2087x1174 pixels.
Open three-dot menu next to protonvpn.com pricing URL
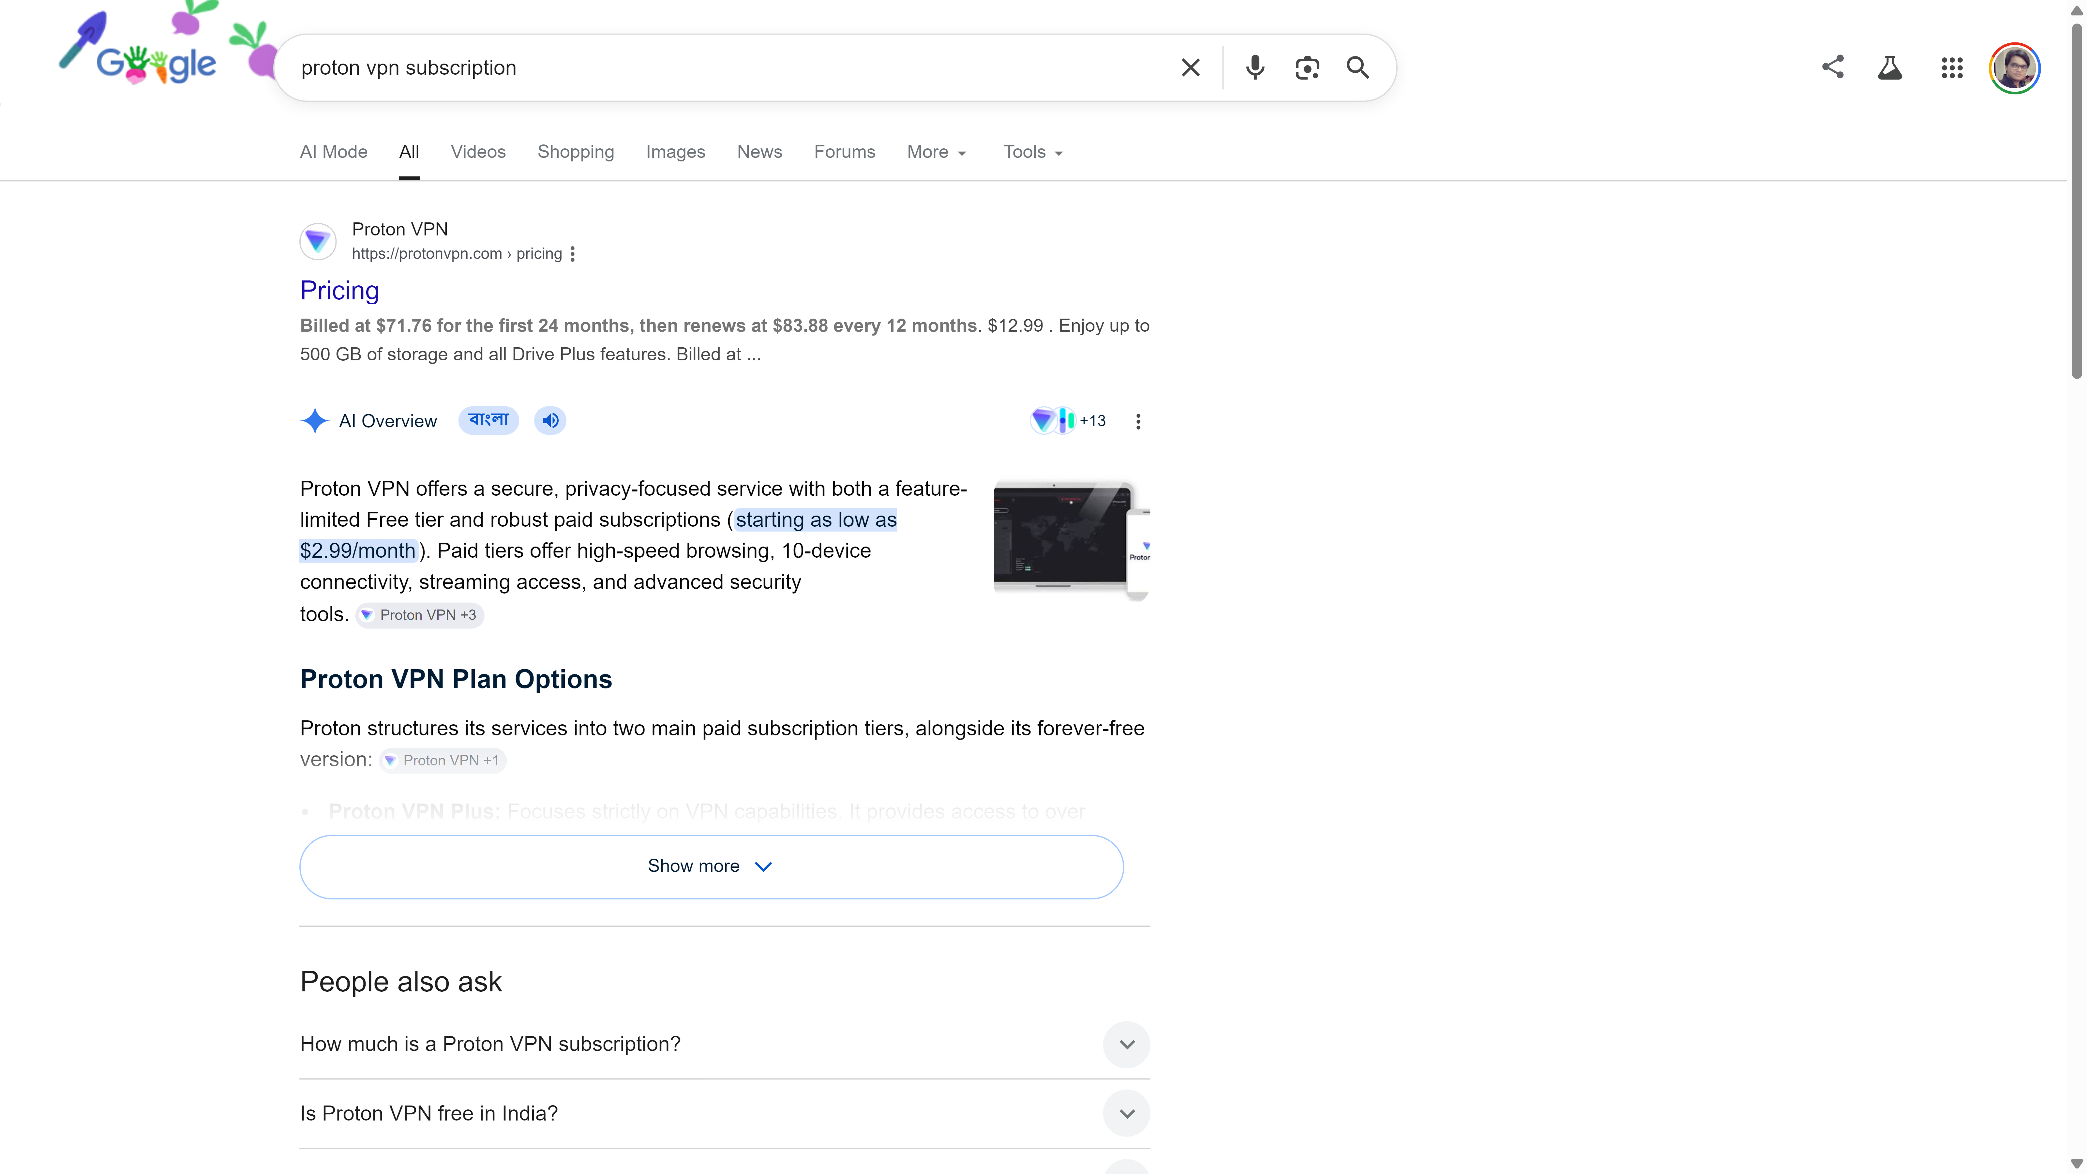573,254
